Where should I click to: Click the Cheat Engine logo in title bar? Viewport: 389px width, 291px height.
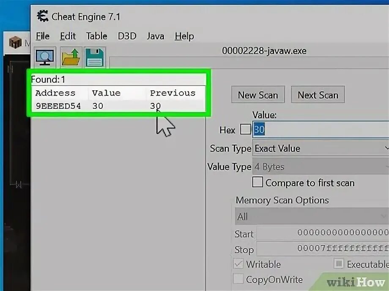click(42, 16)
